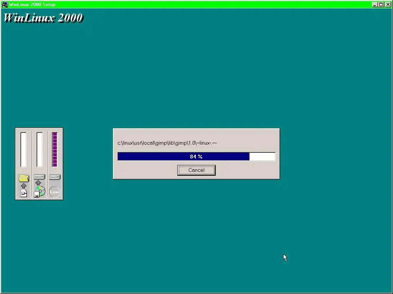Click the up arrow beneath the folder icon

pyautogui.click(x=23, y=186)
